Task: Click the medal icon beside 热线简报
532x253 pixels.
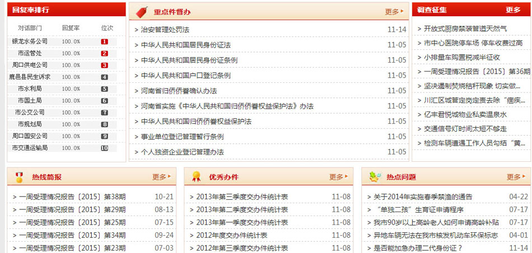Action: [19, 177]
